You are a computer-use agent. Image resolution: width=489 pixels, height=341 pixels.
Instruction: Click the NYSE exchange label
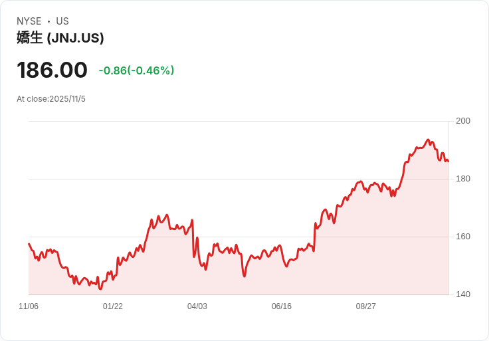click(x=29, y=21)
